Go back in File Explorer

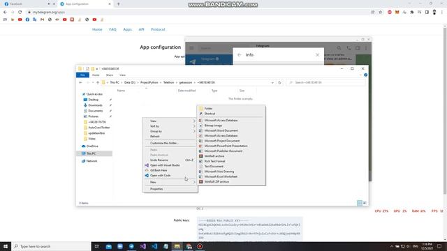pyautogui.click(x=81, y=82)
